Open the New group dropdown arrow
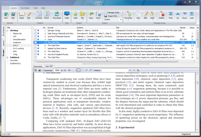This screenshot has width=201, height=137. pyautogui.click(x=138, y=20)
